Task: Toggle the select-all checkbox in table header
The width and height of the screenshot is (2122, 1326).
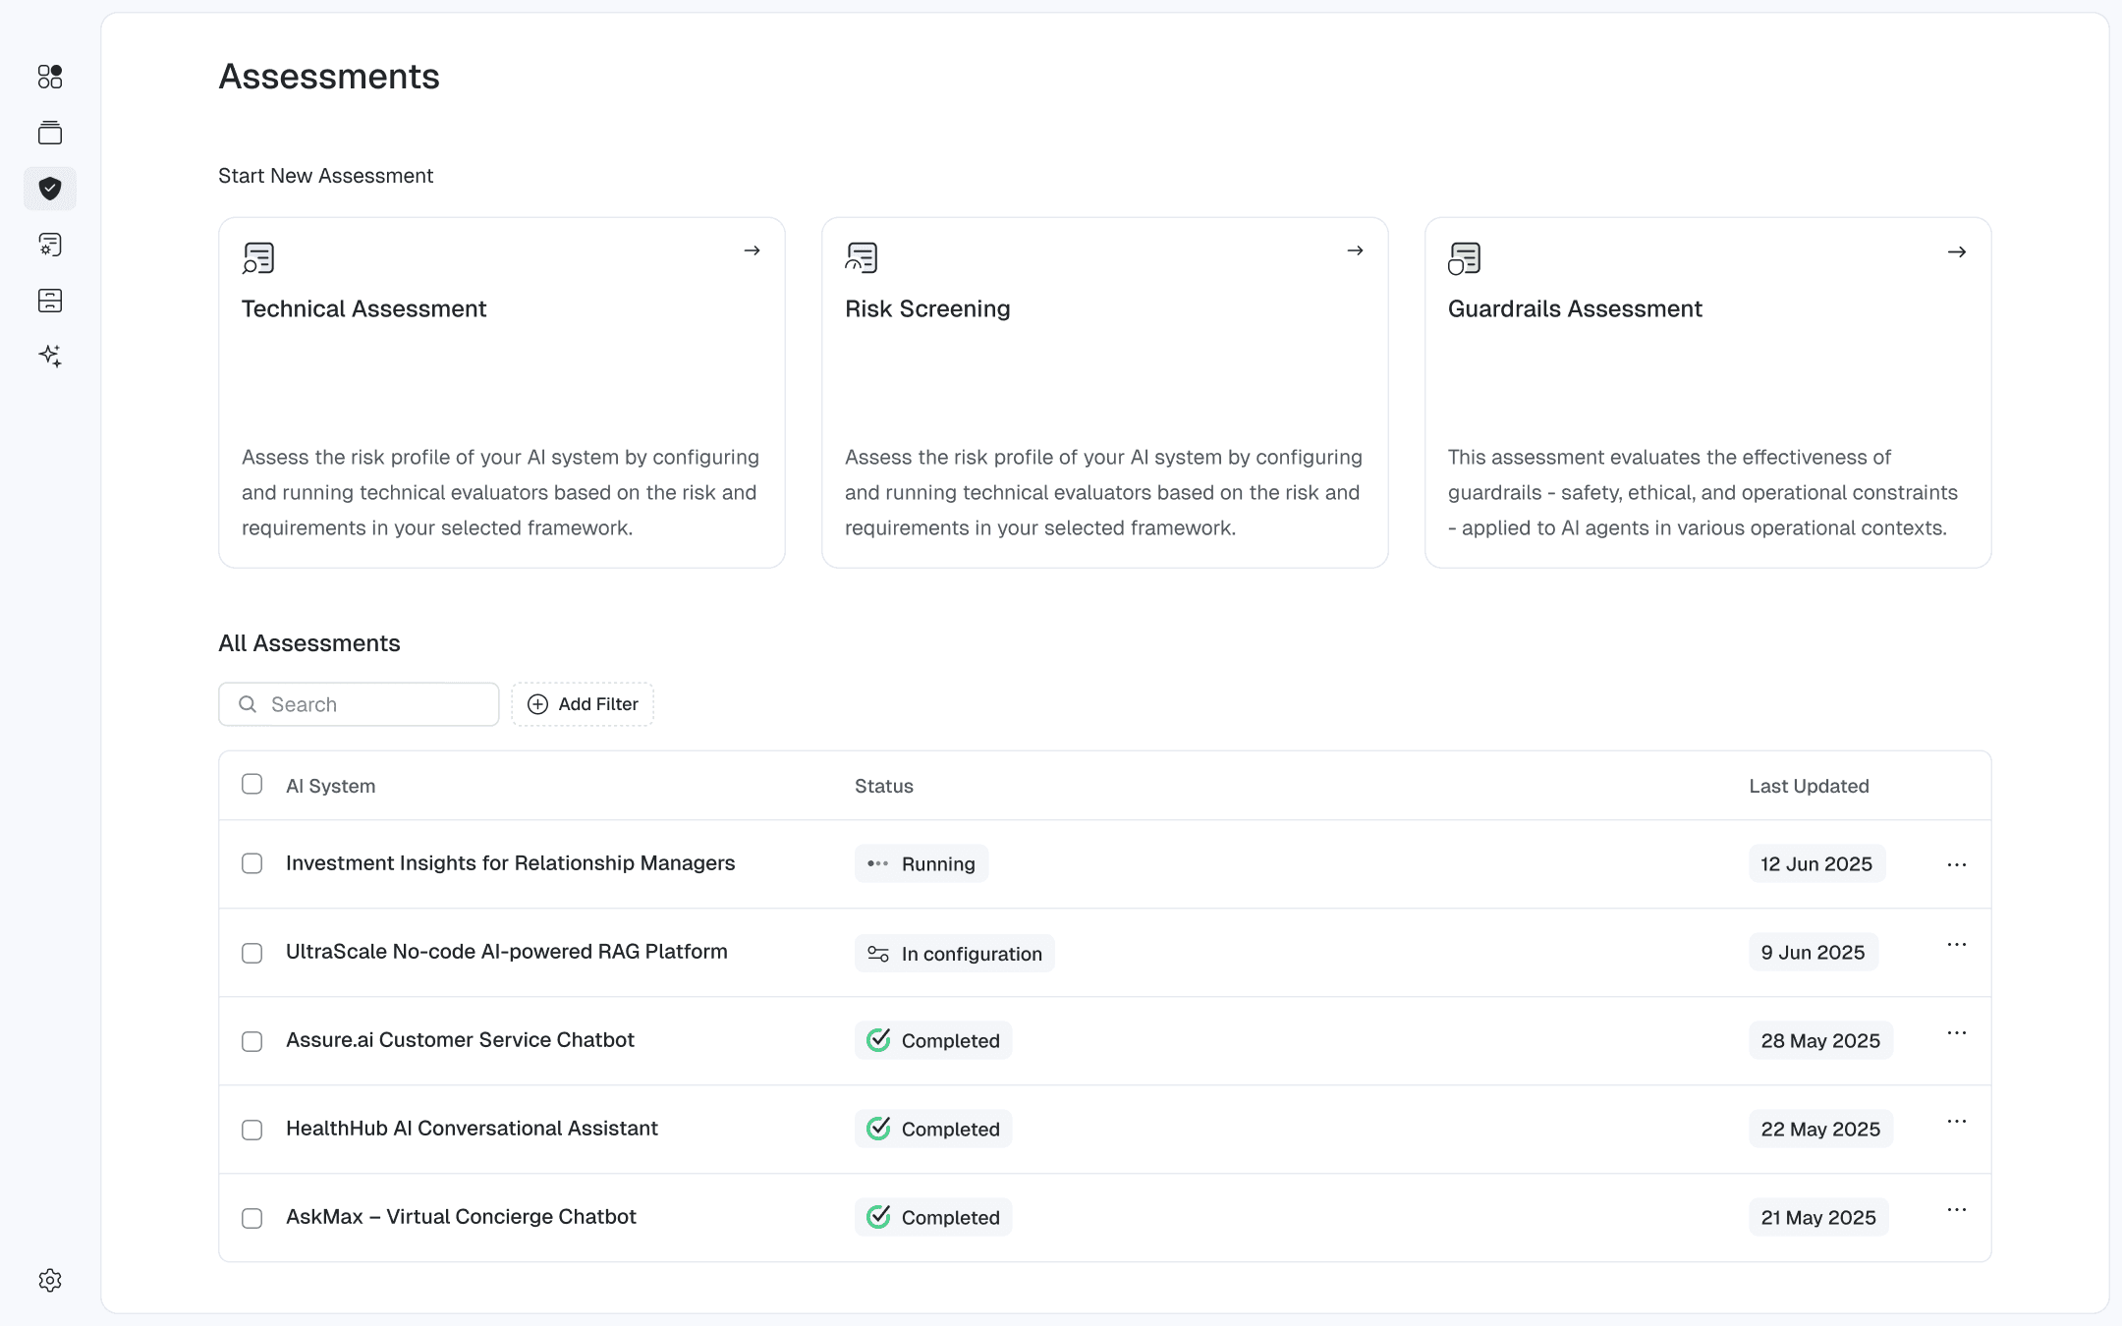Action: point(252,784)
